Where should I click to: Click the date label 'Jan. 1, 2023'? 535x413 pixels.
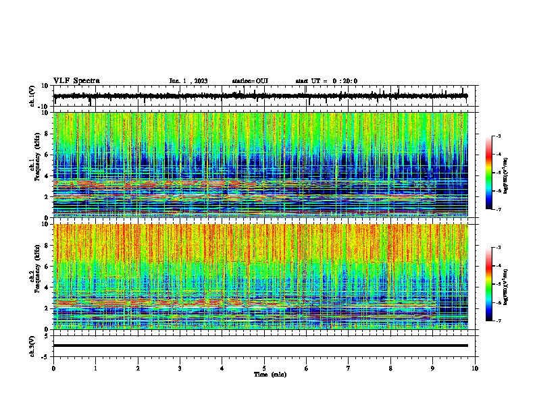pos(188,81)
